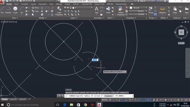Click the command line close X button
190x107 pixels.
coord(59,96)
